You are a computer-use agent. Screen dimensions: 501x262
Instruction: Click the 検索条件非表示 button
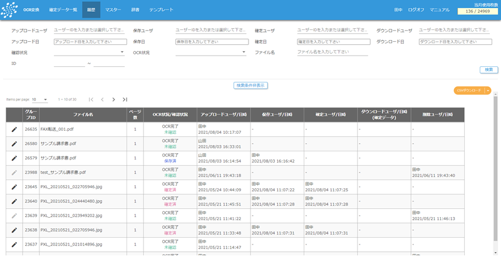250,85
